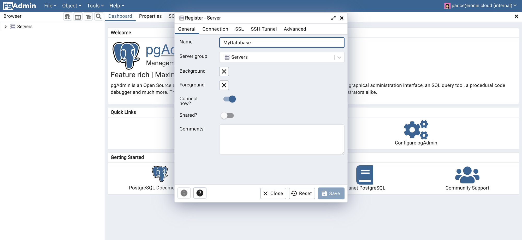Select the Dashboard tab
Viewport: 522px width, 240px height.
click(x=120, y=16)
